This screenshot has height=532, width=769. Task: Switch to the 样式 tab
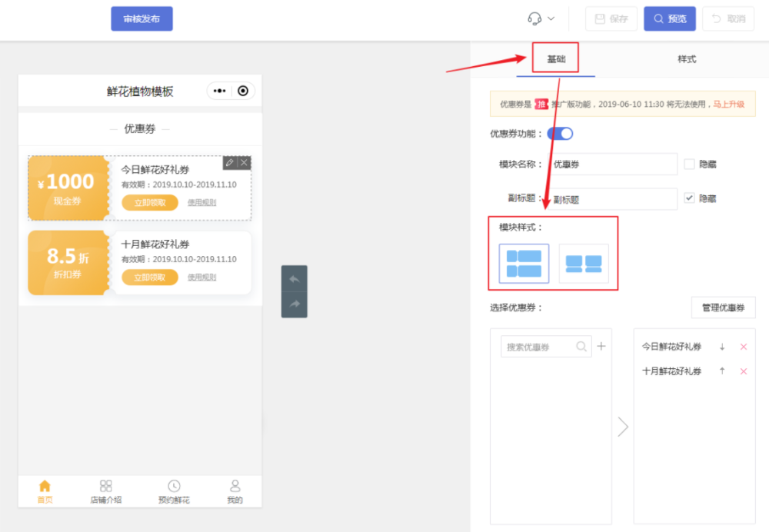687,59
